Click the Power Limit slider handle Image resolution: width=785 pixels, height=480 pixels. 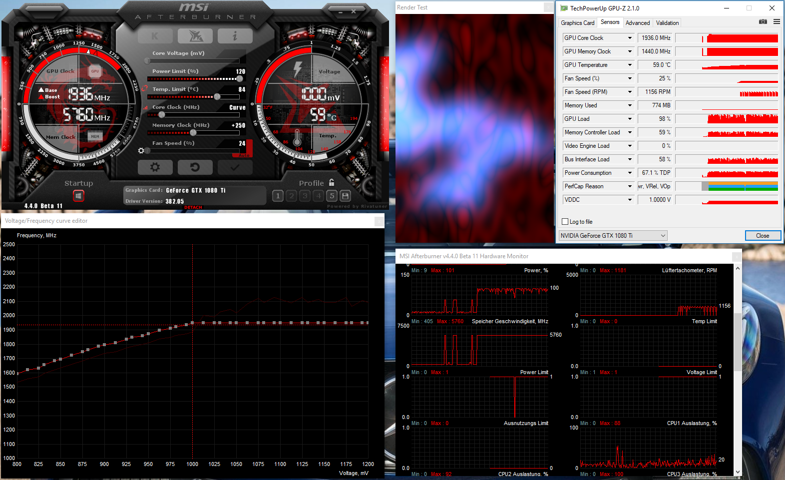click(240, 79)
